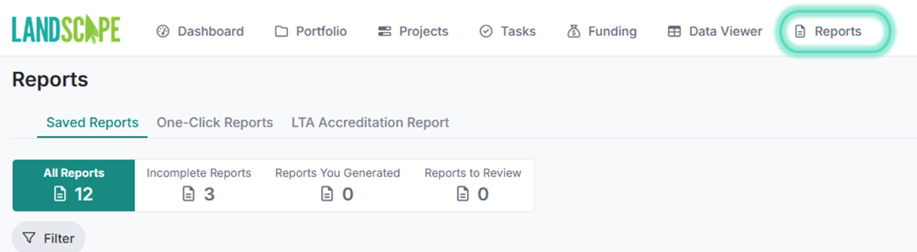917x252 pixels.
Task: Navigate to Data Viewer
Action: click(x=725, y=31)
